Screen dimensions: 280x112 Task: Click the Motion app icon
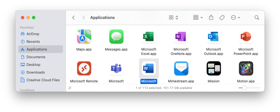246,69
